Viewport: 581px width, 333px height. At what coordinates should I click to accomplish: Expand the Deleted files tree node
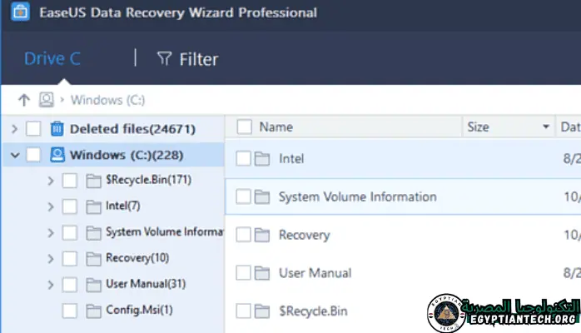(14, 128)
